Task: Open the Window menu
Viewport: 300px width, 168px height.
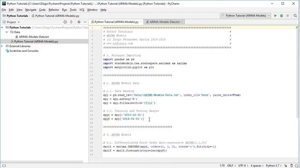Action: [92, 10]
